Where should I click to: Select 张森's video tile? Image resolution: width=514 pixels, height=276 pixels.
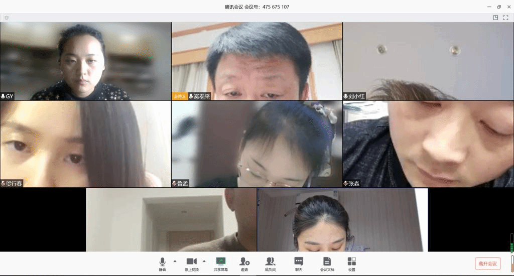pyautogui.click(x=428, y=144)
